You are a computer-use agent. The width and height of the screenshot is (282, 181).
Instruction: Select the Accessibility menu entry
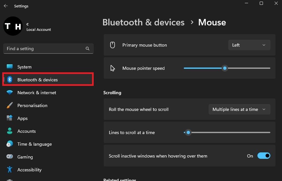[x=29, y=170]
